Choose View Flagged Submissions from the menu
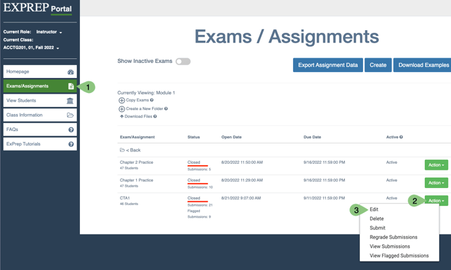 [x=399, y=256]
